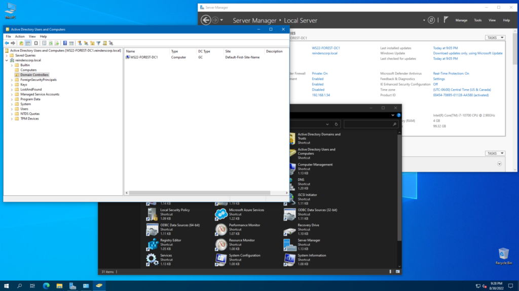Expand the Managed Service Accounts container
Screen dimensions: 519x291
(12, 94)
